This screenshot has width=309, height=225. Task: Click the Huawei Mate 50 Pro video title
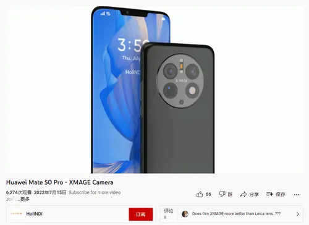pyautogui.click(x=60, y=182)
